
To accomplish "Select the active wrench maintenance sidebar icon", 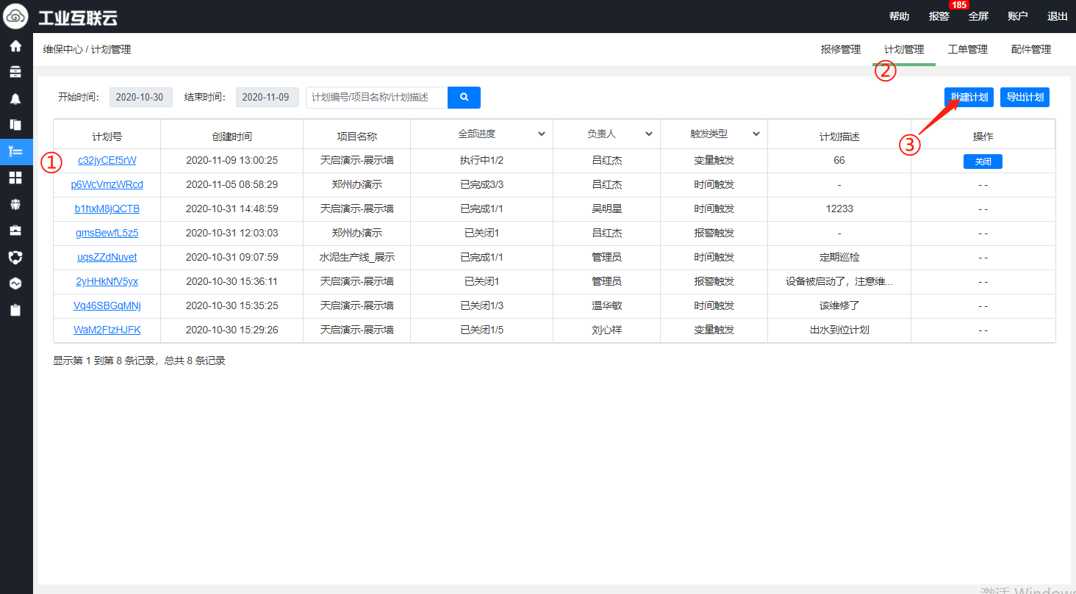I will (x=15, y=151).
